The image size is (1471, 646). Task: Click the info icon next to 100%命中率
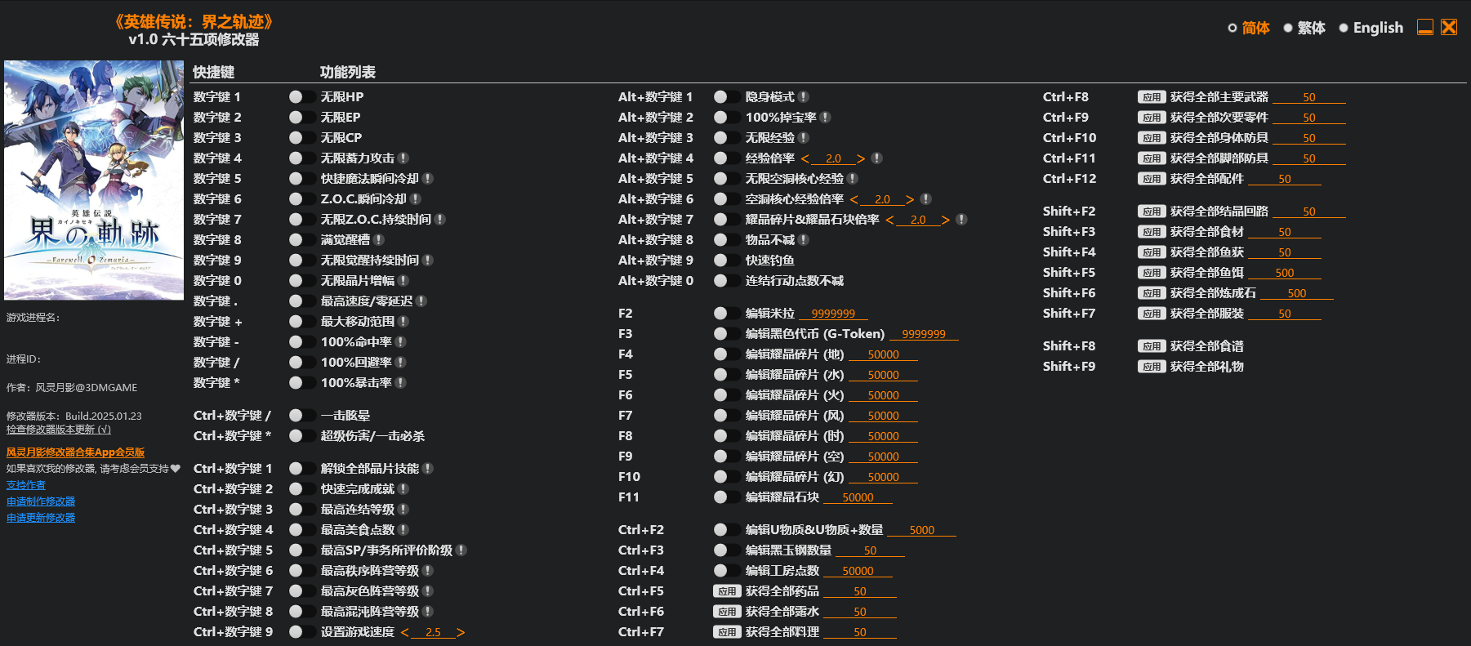point(401,342)
